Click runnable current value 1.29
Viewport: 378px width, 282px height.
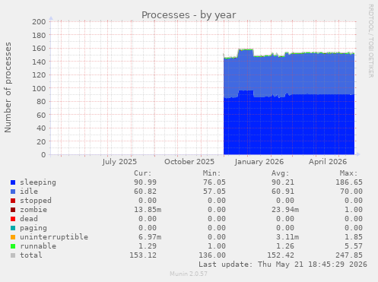(x=148, y=246)
